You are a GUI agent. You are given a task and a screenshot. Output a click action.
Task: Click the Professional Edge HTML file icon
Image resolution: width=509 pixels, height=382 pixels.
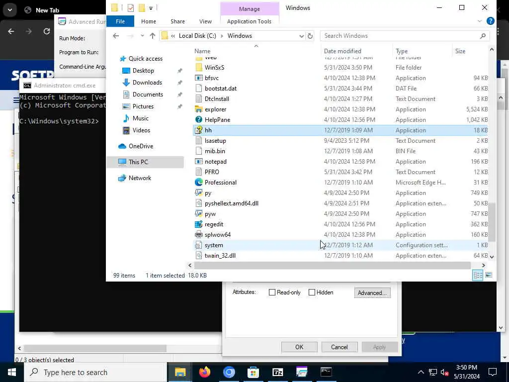(x=199, y=182)
